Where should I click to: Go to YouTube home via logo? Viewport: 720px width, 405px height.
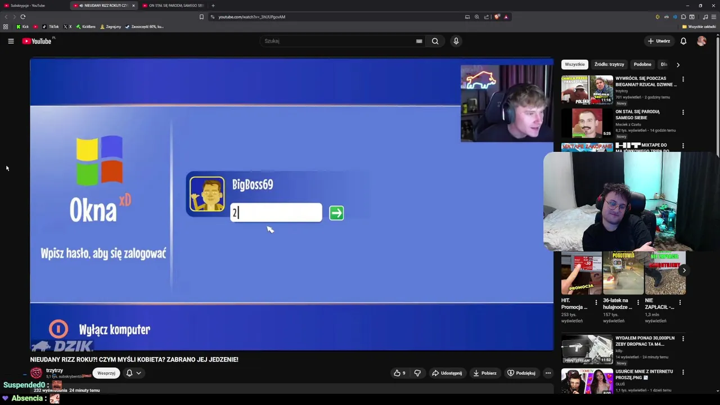click(x=37, y=41)
